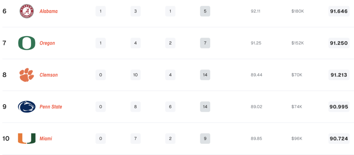Viewport: 354px width, 155px height.
Task: Click Penn State's badge showing 8
Action: pyautogui.click(x=136, y=107)
